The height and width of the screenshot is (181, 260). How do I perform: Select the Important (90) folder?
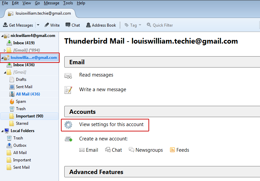pyautogui.click(x=30, y=116)
